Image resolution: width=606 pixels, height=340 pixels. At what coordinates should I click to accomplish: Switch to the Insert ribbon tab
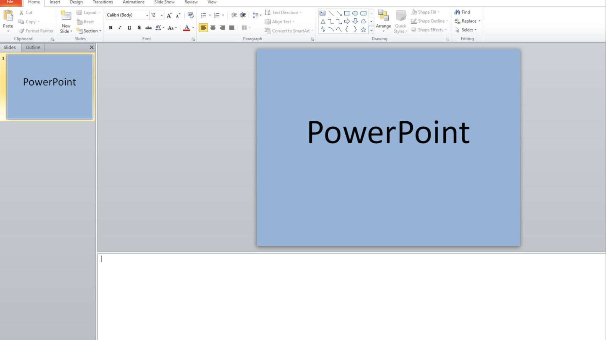55,2
